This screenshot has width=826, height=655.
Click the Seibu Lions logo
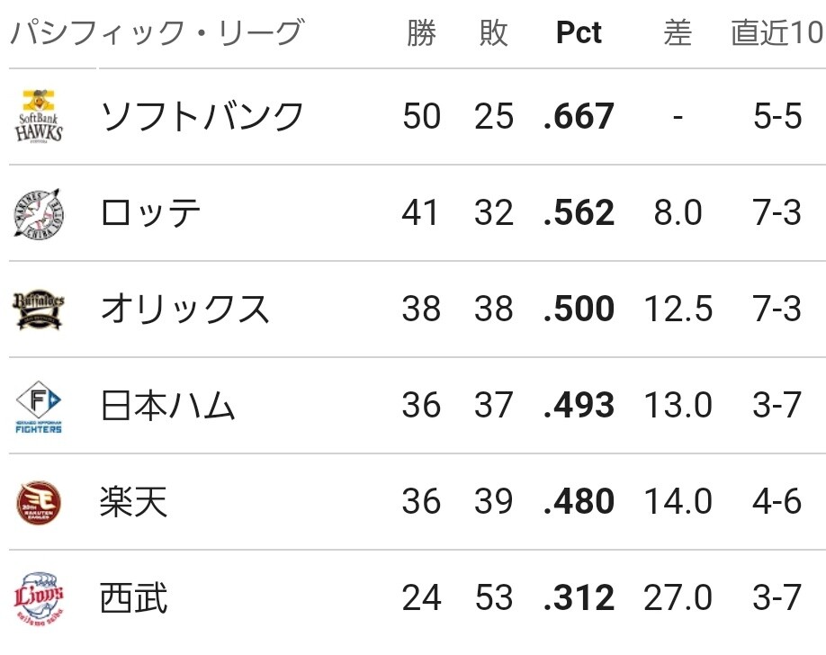point(39,598)
